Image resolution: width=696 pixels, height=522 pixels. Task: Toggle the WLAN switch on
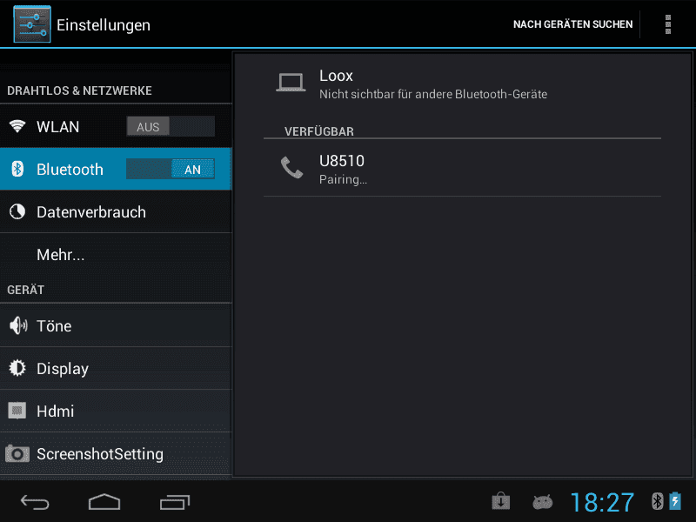tap(171, 126)
